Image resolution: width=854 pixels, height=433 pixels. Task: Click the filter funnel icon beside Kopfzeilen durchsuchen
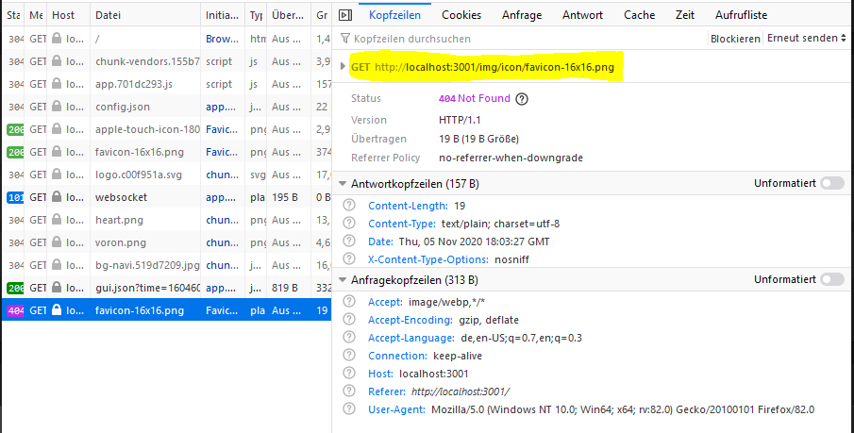345,39
